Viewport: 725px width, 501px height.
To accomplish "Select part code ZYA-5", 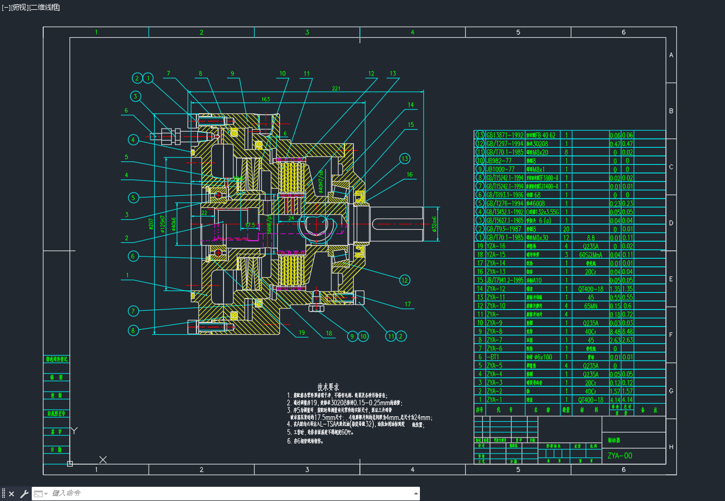I will coord(495,366).
